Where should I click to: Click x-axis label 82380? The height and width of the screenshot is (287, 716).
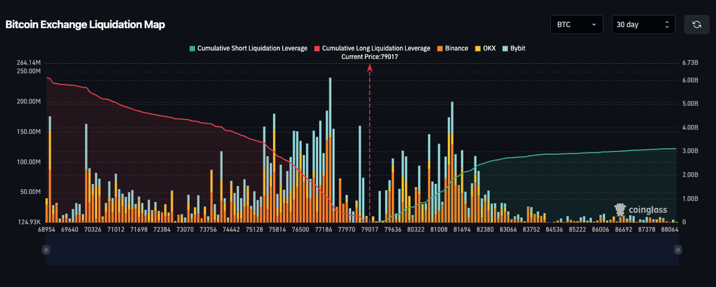coord(484,229)
